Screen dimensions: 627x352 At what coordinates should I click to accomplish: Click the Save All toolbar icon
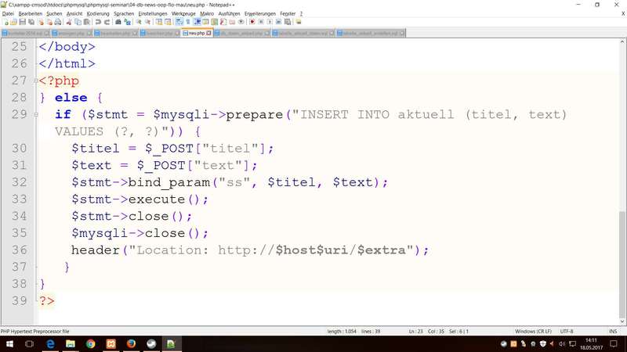pyautogui.click(x=31, y=22)
